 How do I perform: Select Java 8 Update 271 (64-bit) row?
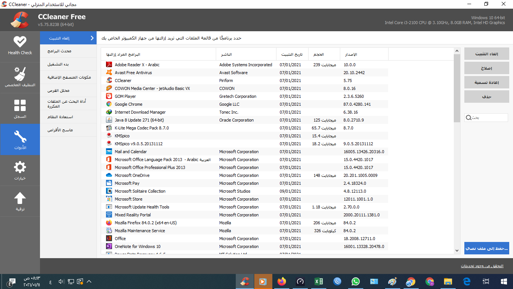(x=244, y=120)
